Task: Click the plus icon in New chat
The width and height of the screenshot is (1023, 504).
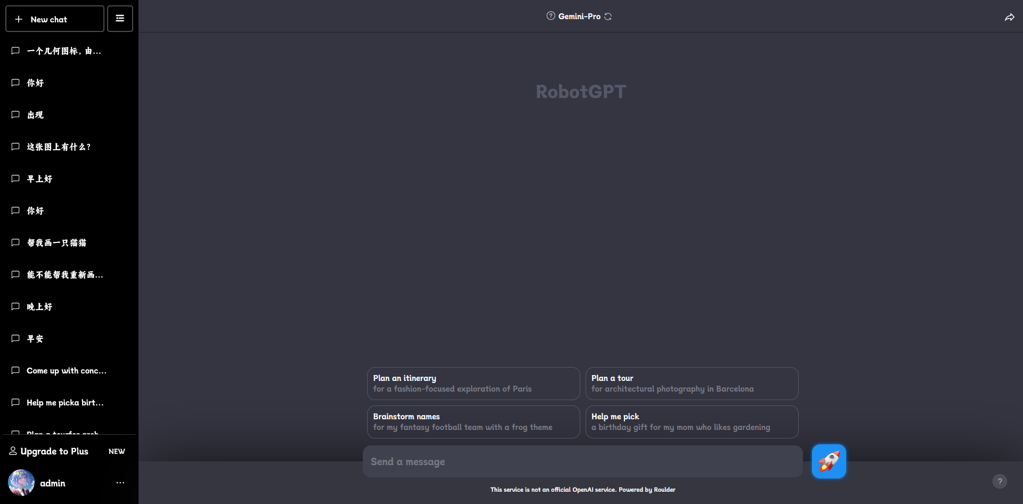Action: click(x=19, y=19)
